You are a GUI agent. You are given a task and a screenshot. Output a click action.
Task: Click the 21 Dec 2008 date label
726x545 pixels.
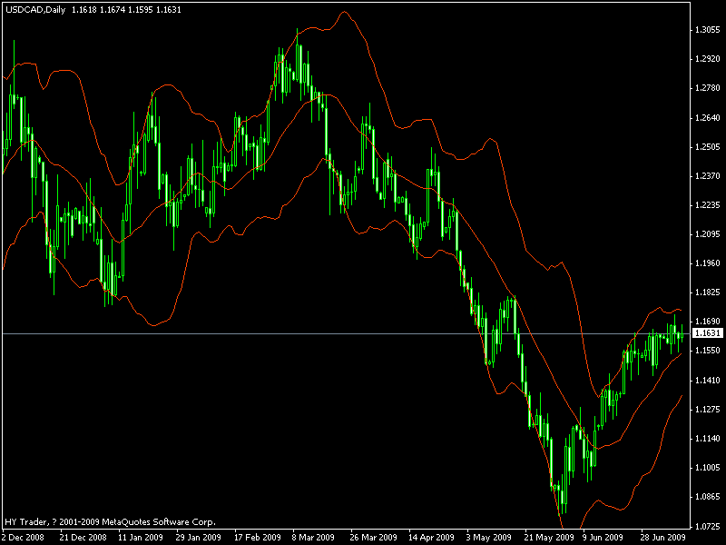(83, 538)
